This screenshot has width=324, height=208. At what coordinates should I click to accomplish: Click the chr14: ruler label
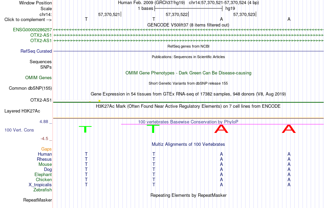(x=46, y=14)
